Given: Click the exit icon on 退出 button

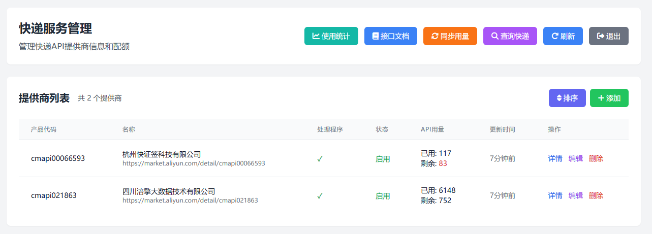Looking at the screenshot, I should pyautogui.click(x=600, y=36).
